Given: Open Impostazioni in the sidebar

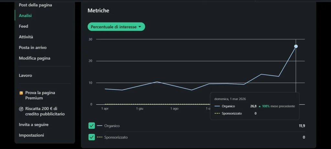Looking at the screenshot, I should tap(31, 135).
